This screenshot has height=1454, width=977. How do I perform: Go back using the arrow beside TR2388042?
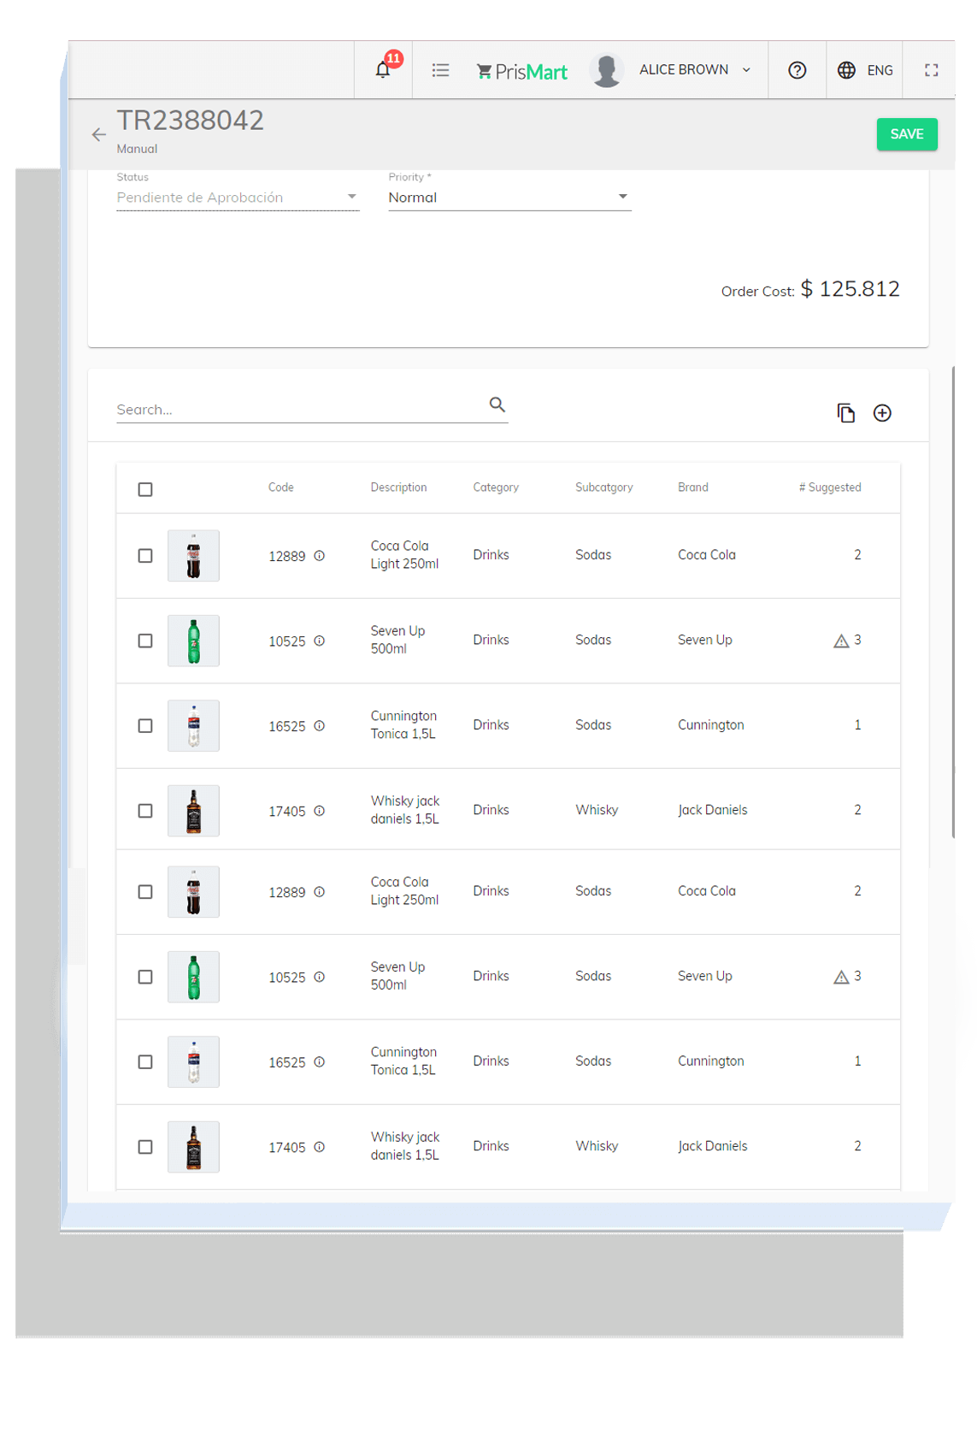click(x=99, y=134)
